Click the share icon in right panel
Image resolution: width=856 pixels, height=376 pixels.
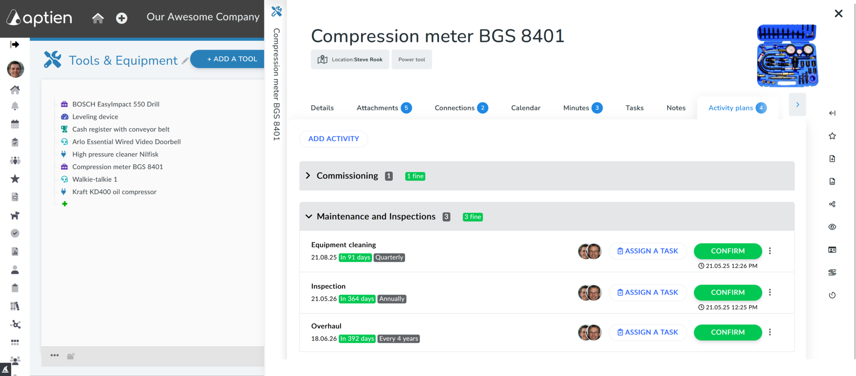[x=832, y=204]
